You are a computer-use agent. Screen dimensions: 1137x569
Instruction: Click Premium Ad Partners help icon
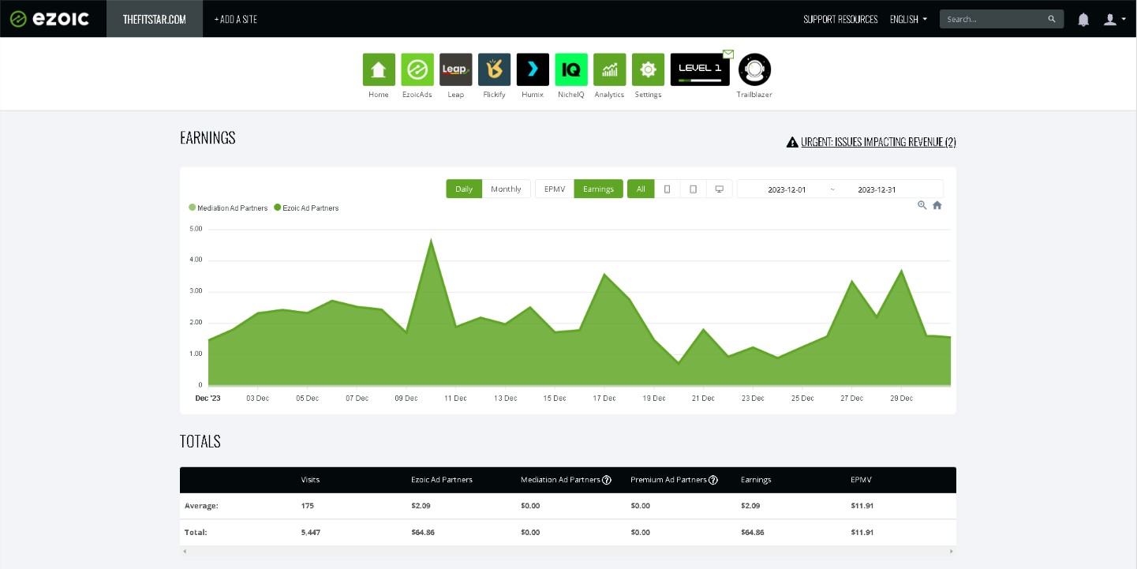pos(713,480)
